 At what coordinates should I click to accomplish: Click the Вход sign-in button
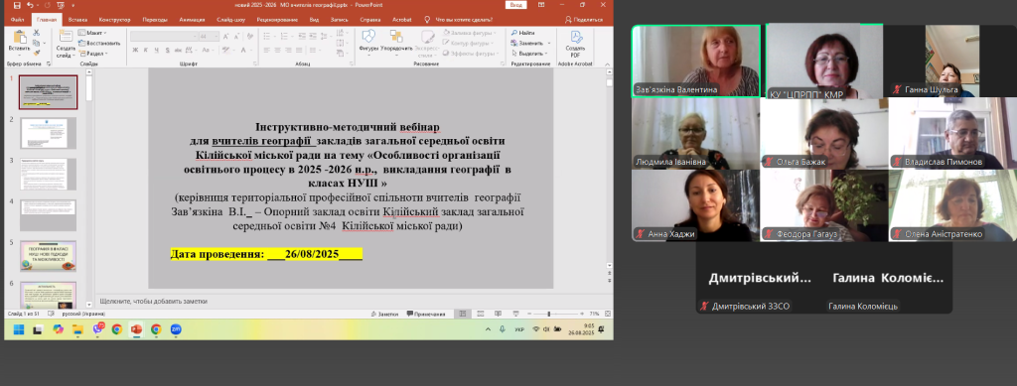coord(515,5)
